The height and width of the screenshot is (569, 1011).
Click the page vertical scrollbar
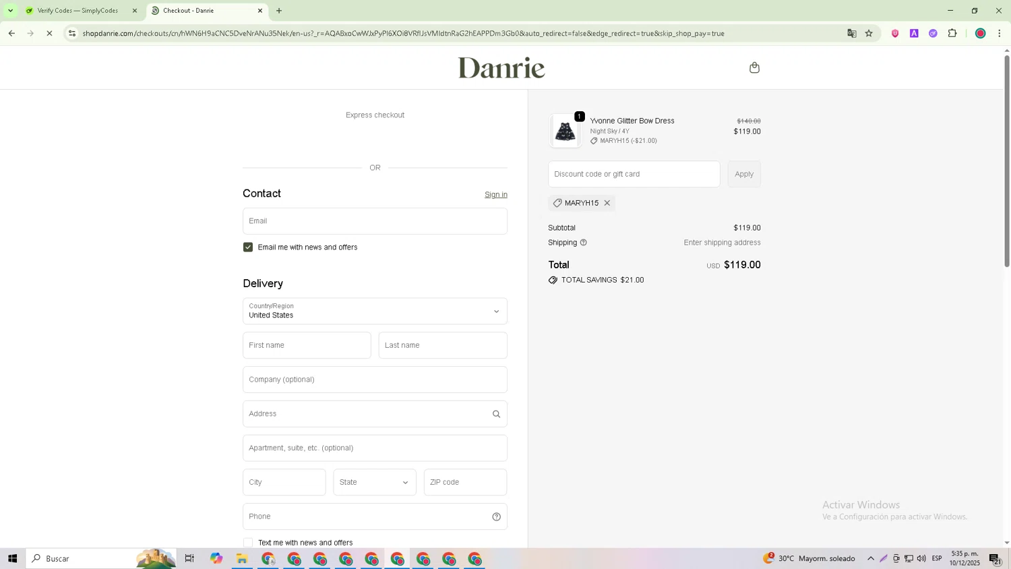coord(1007,162)
